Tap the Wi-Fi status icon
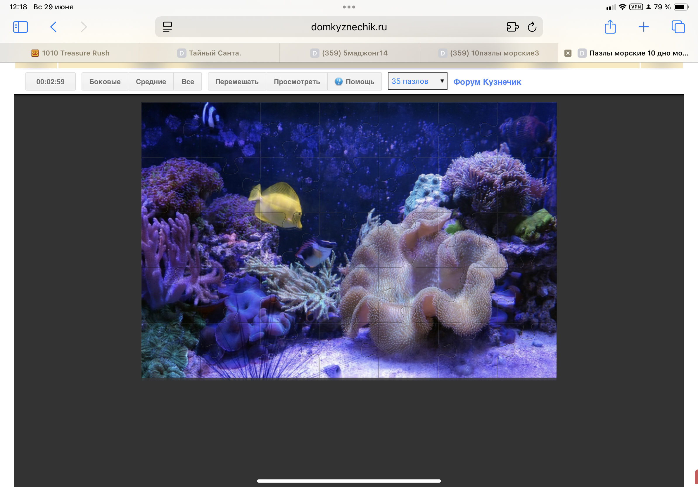Viewport: 698px width, 487px height. click(x=623, y=7)
